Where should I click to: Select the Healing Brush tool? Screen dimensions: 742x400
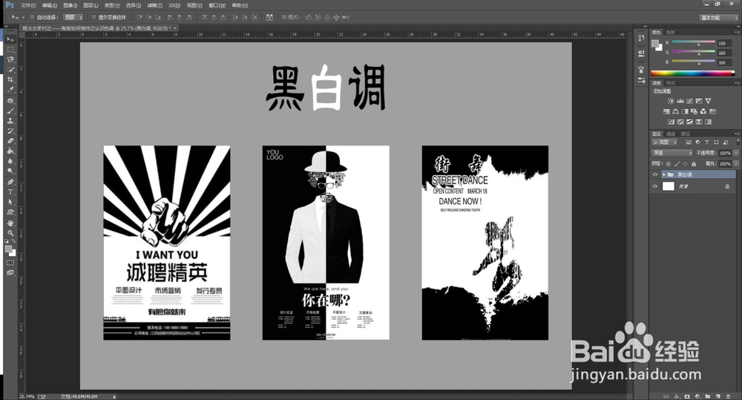tap(10, 101)
